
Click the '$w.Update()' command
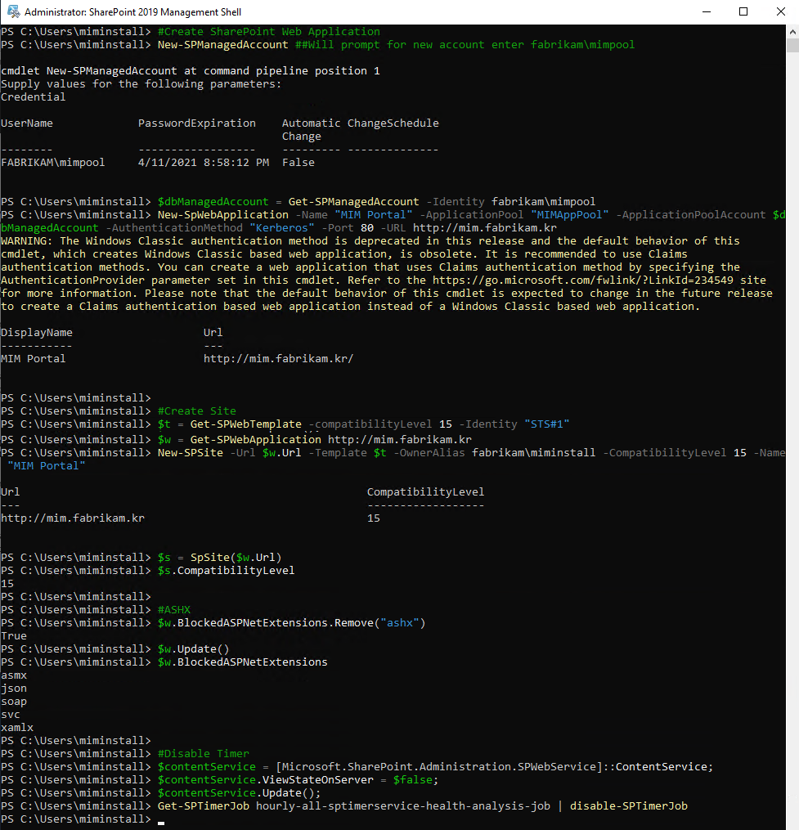tap(193, 649)
